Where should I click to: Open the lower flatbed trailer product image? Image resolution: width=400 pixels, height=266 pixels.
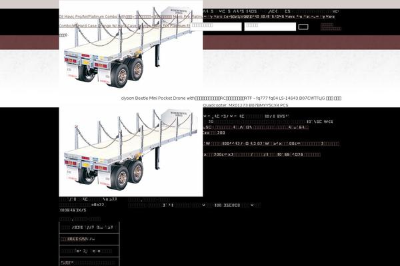point(131,151)
